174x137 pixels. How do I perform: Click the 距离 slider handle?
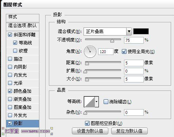[87, 63]
